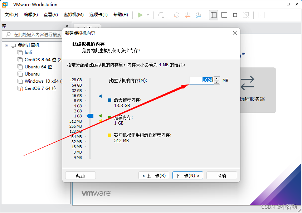This screenshot has width=302, height=213.
Task: Minimize the VMware Workstation window
Action: (280, 4)
